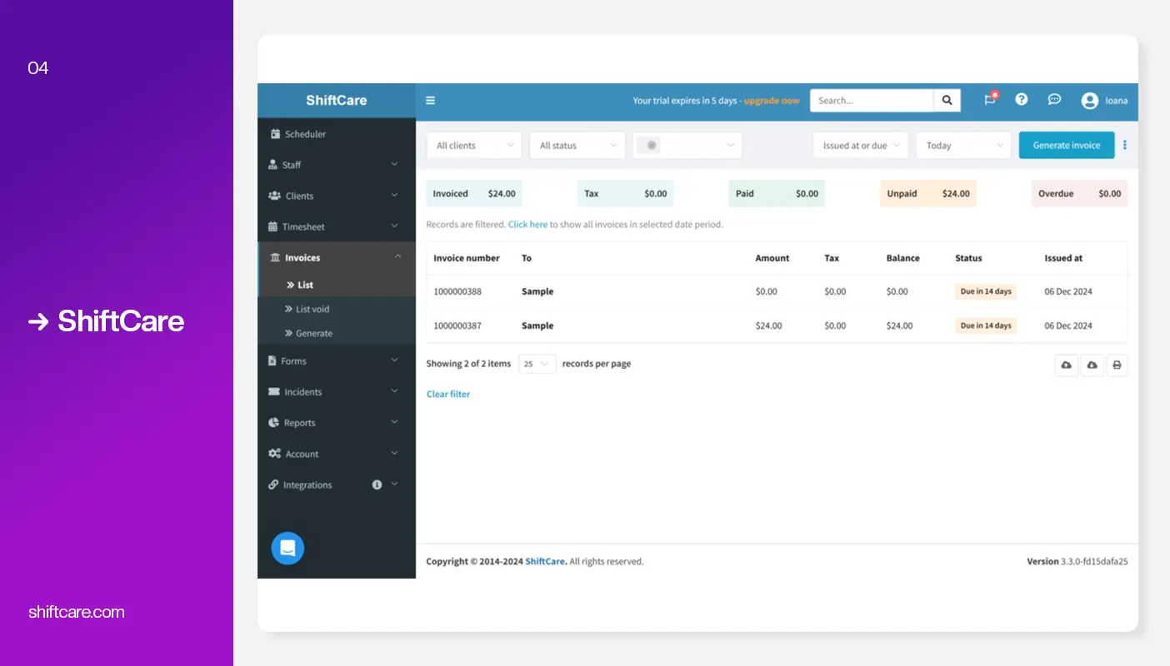Image resolution: width=1170 pixels, height=666 pixels.
Task: Click the search magnifier button
Action: tap(947, 101)
